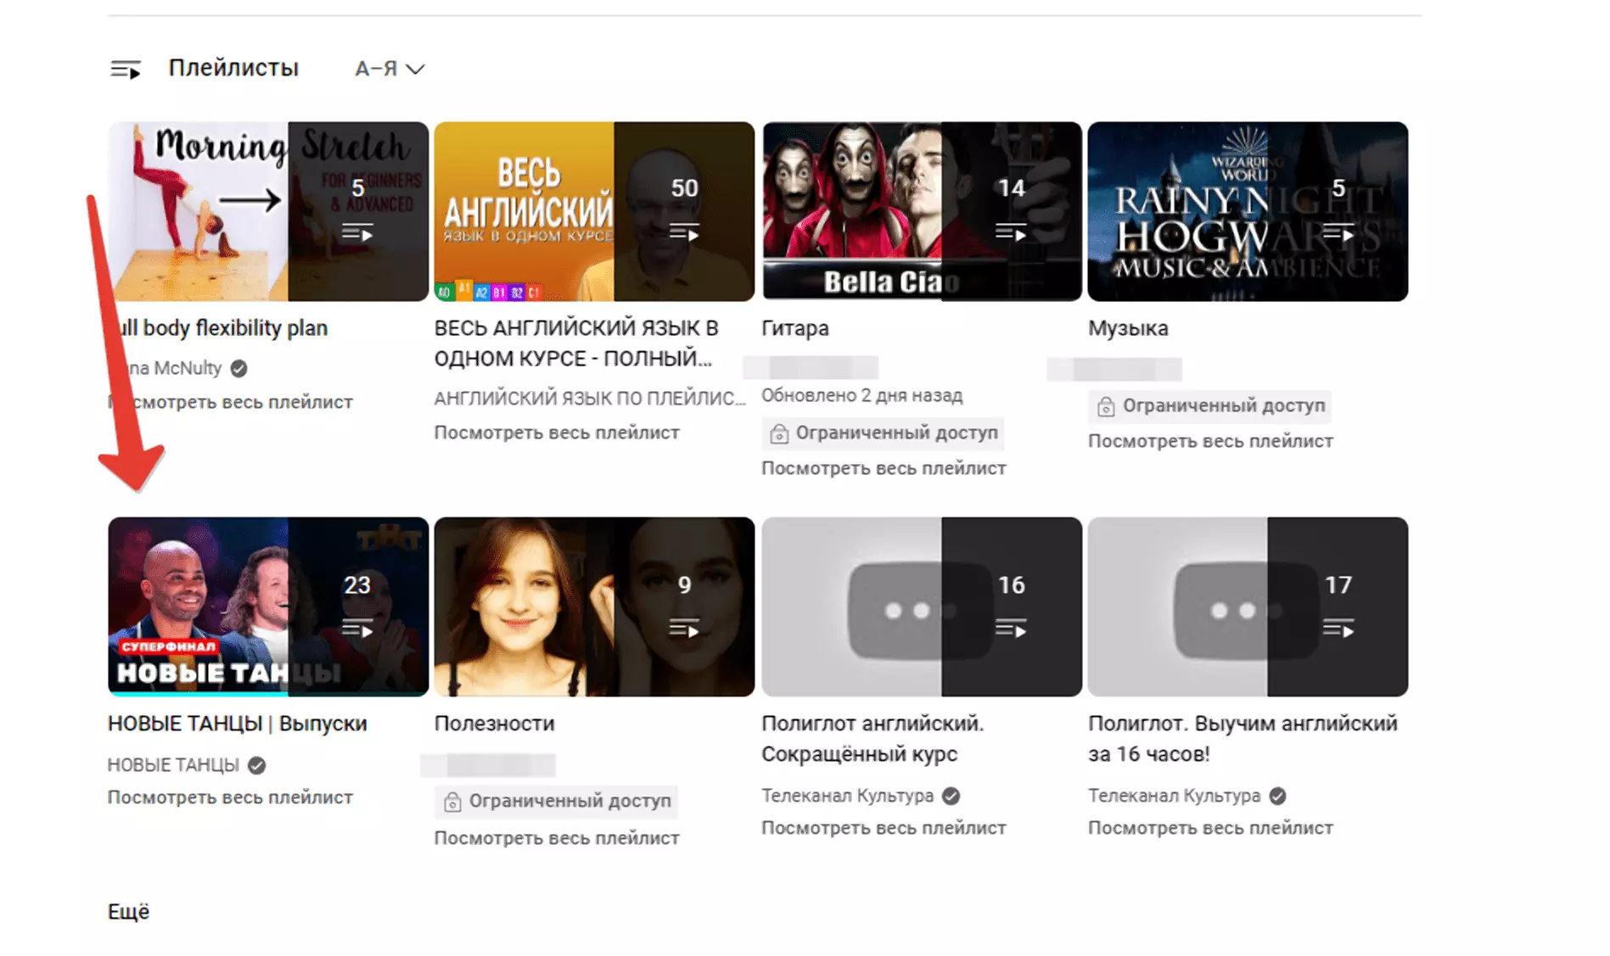Open the НОВЫЕ ТАНЦЫ | Выпуски title
The width and height of the screenshot is (1610, 956).
click(x=238, y=724)
